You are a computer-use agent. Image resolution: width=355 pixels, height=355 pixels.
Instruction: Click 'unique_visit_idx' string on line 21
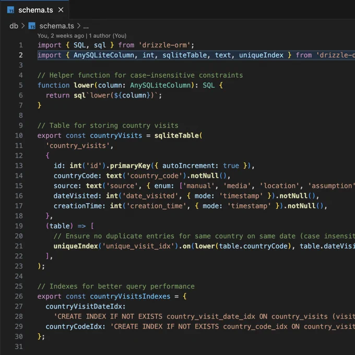[138, 246]
